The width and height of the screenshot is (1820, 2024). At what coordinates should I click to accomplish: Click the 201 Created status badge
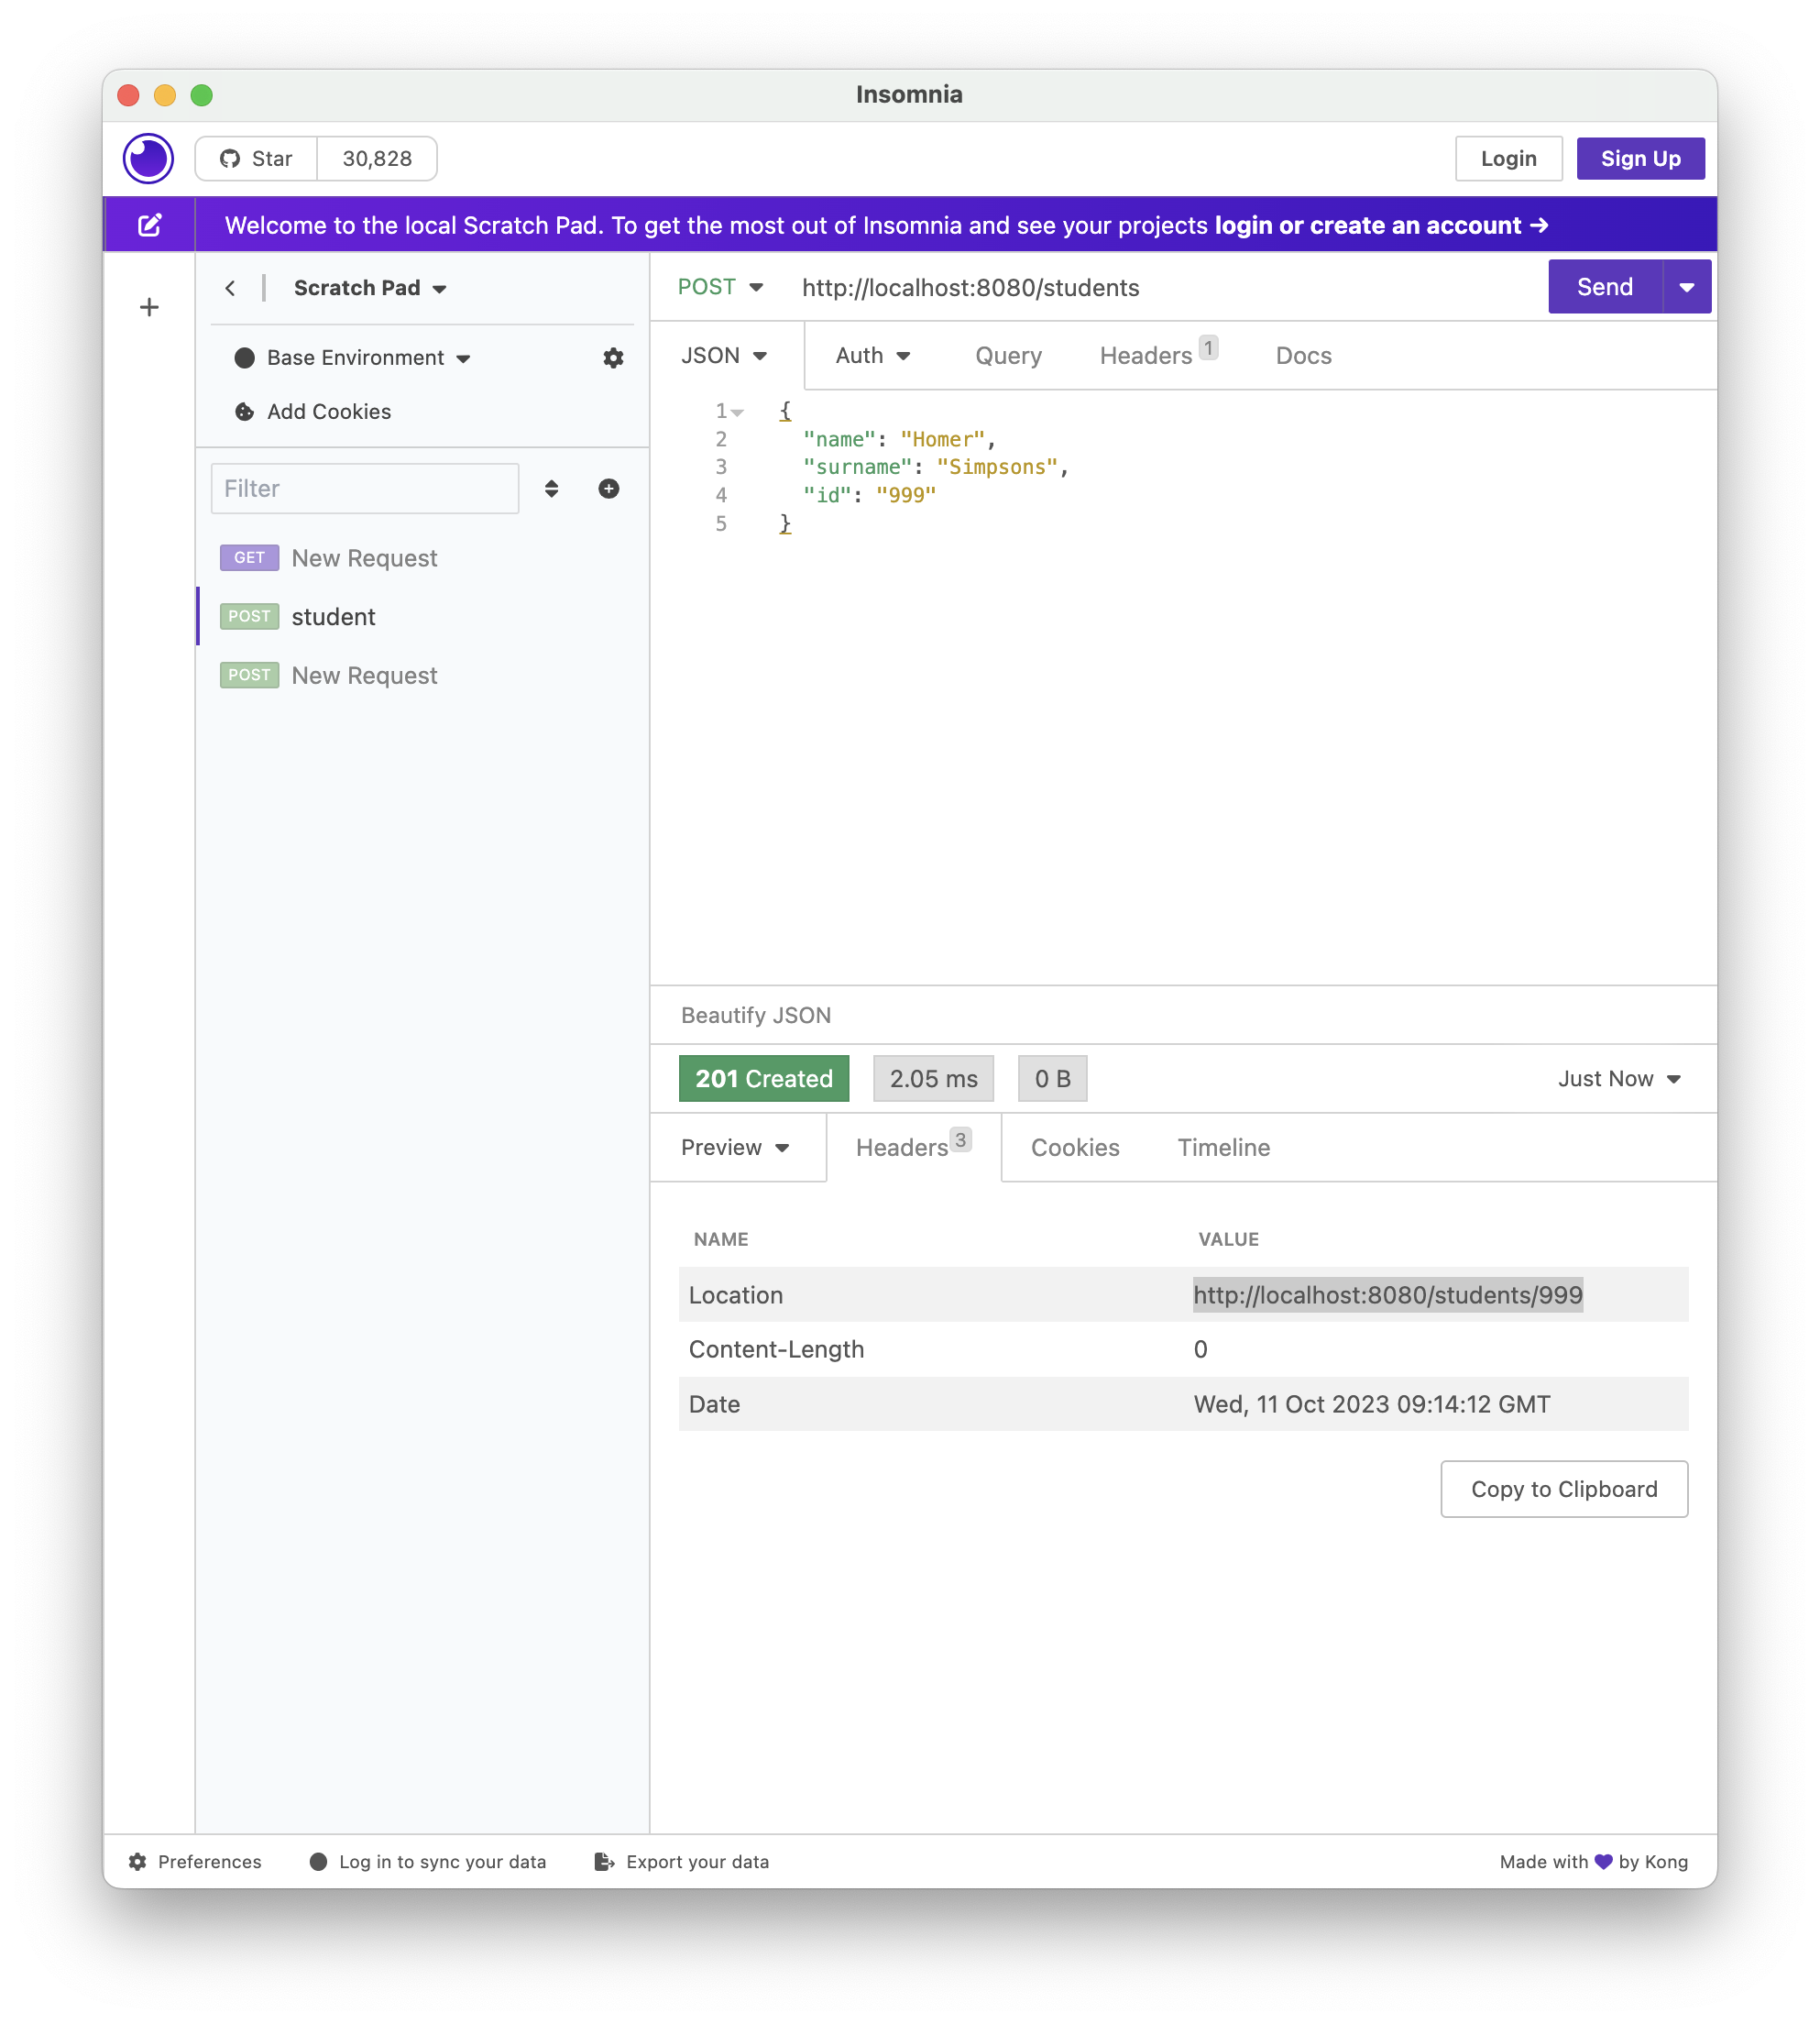pyautogui.click(x=764, y=1078)
